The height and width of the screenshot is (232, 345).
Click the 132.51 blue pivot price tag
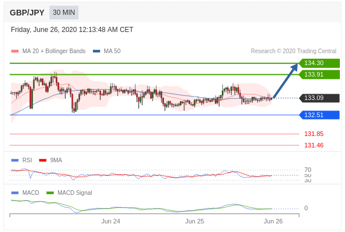click(319, 115)
